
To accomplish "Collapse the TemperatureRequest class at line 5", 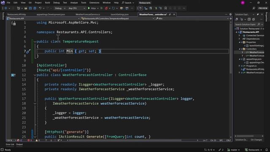I will pos(35,42).
